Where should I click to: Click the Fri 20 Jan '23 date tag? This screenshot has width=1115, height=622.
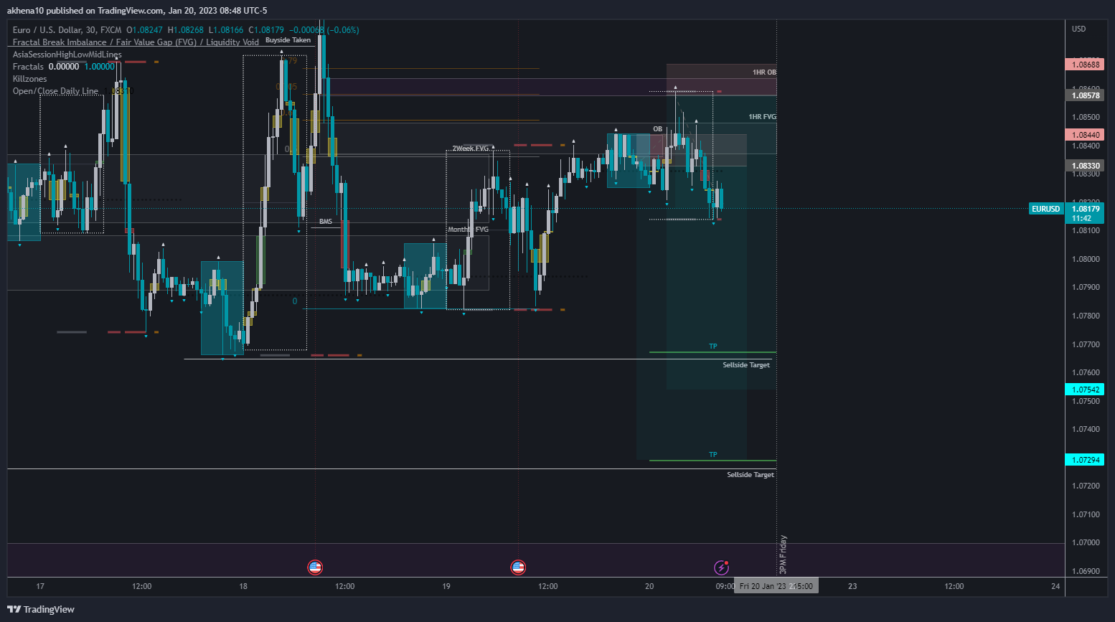(x=776, y=586)
